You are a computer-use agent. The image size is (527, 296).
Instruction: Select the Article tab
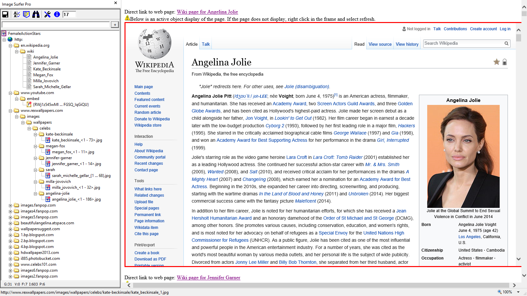192,44
